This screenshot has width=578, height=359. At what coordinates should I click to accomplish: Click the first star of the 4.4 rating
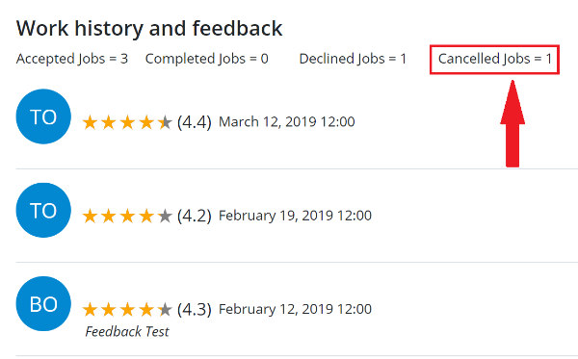90,122
